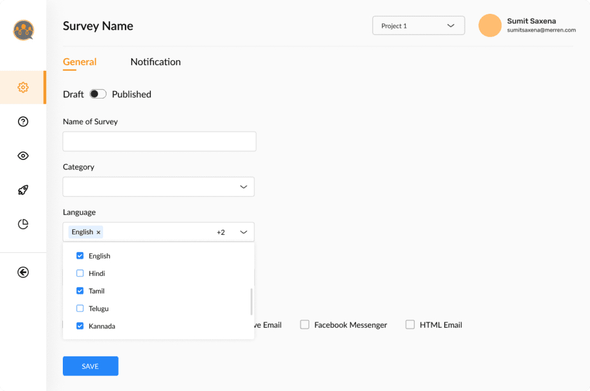
Task: Open the settings gear in sidebar
Action: (x=23, y=87)
